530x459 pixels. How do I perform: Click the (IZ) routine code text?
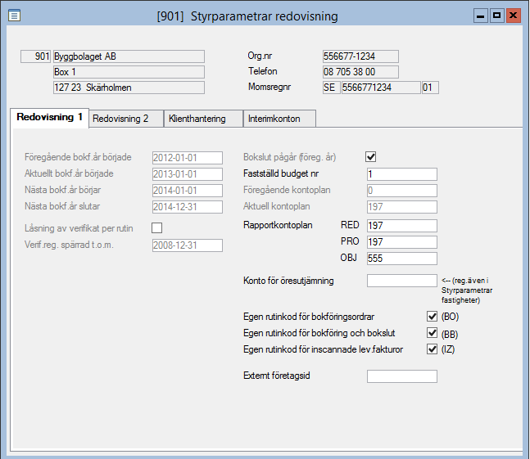448,349
